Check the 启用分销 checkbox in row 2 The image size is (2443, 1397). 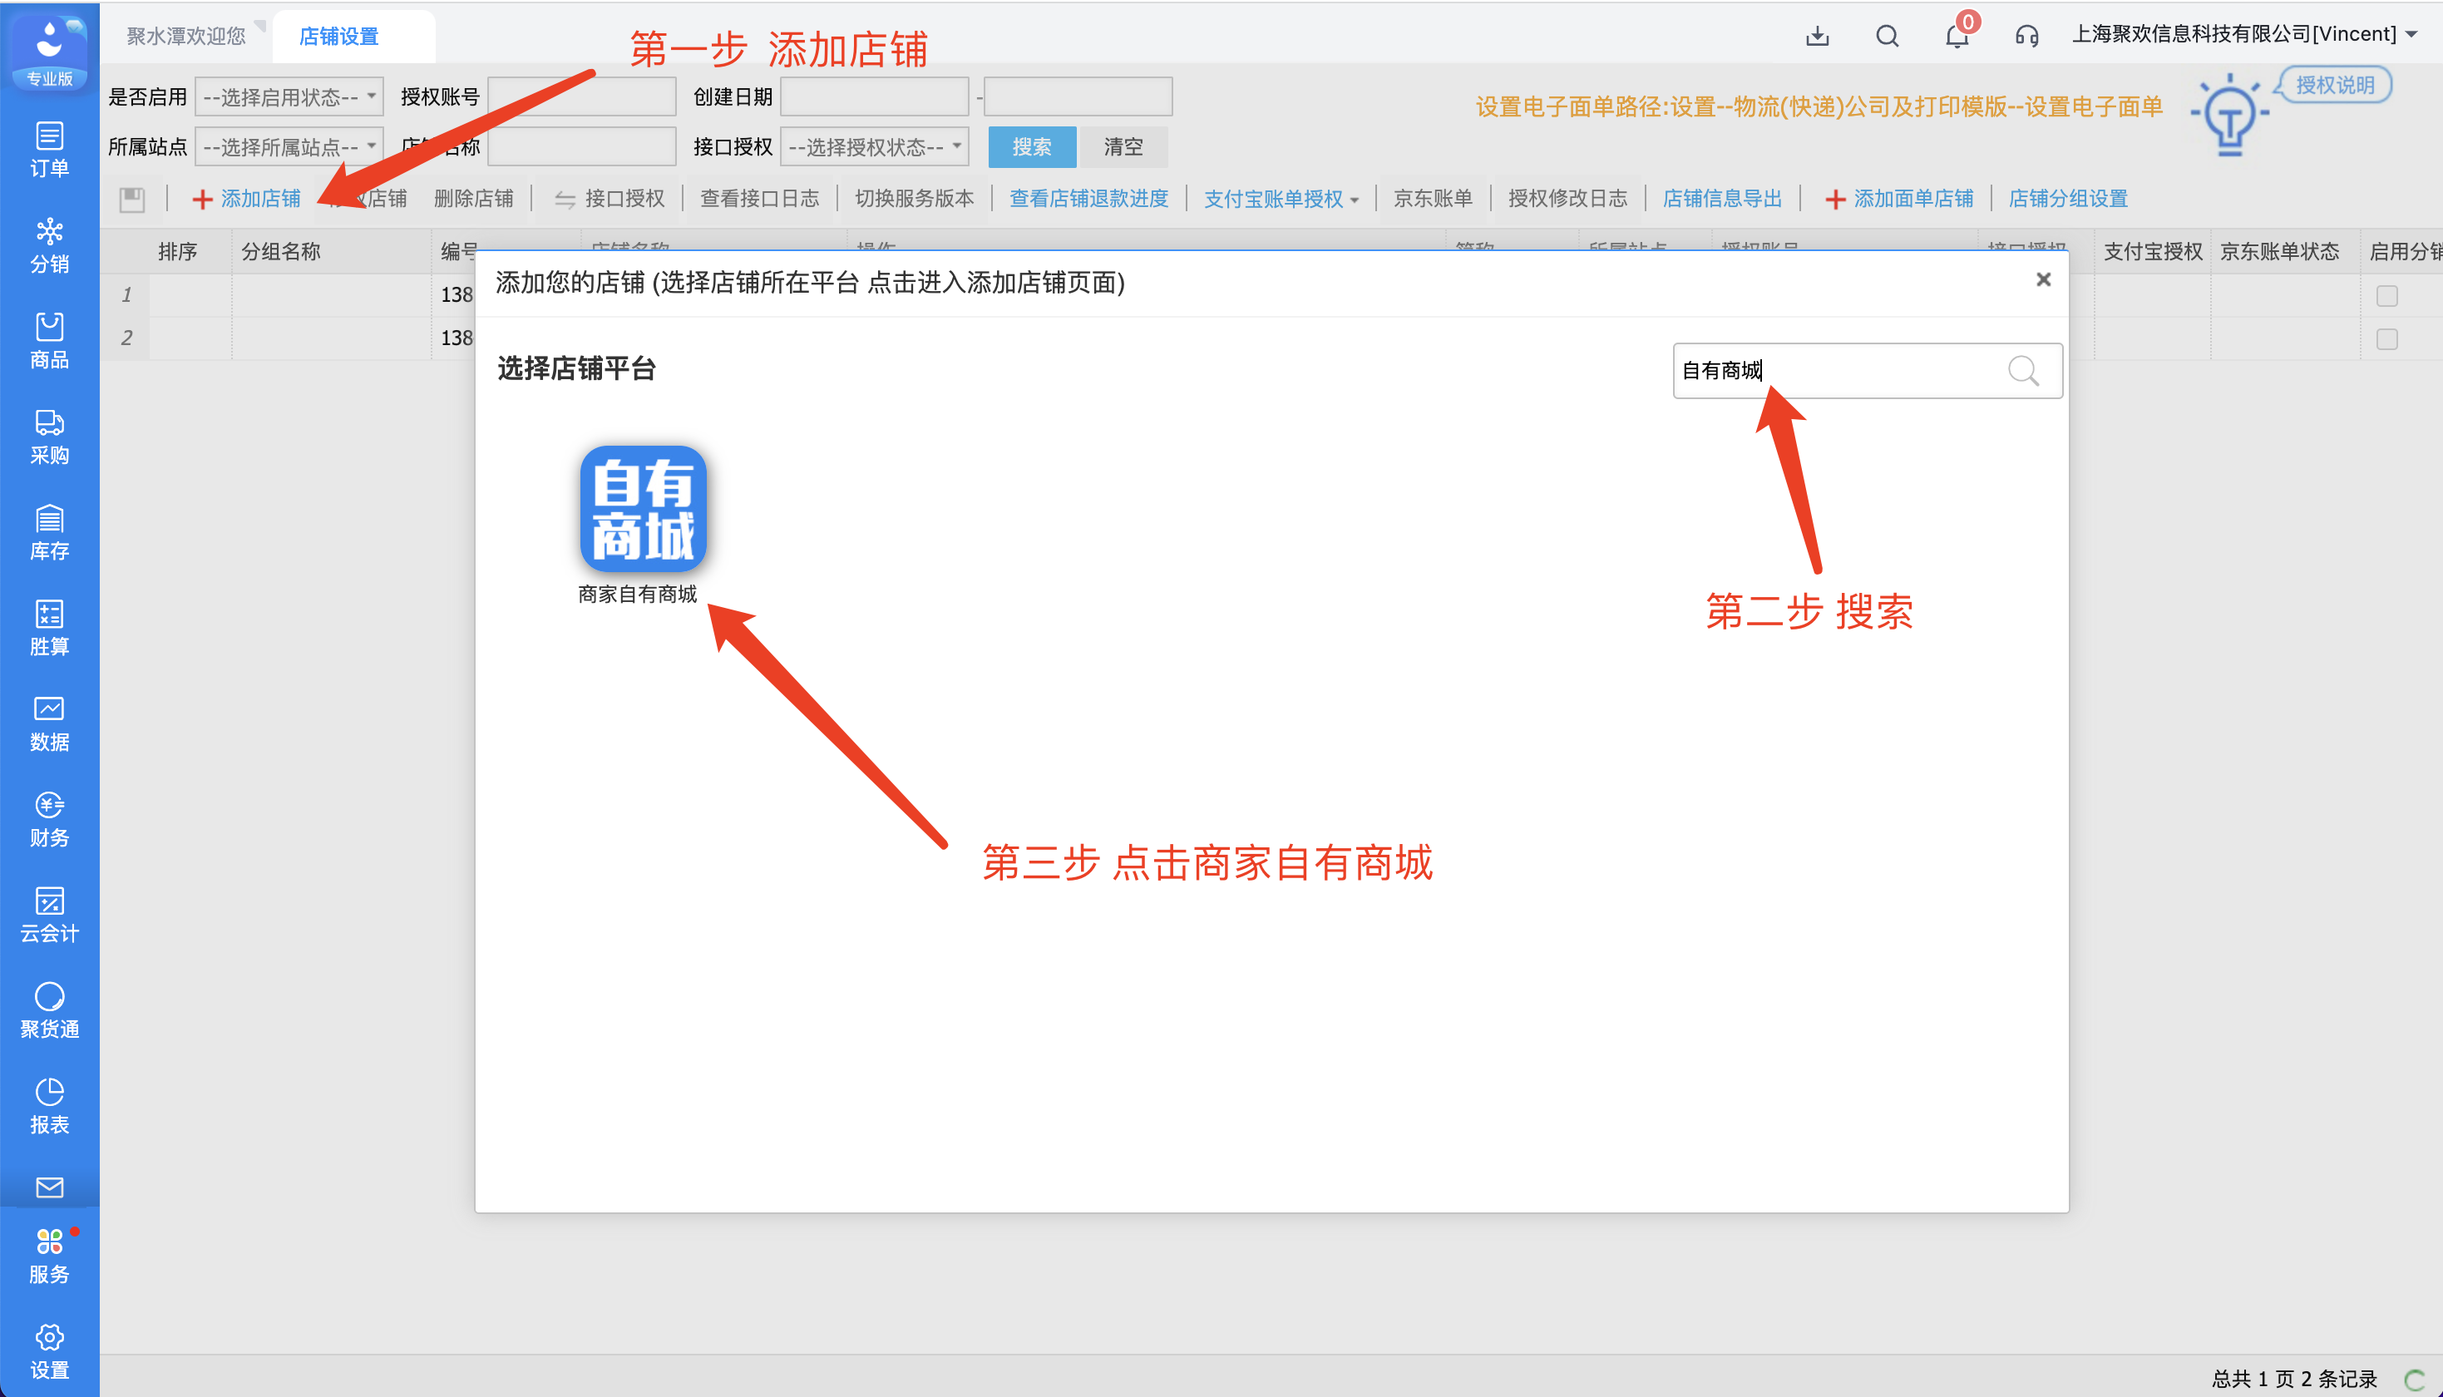pos(2386,338)
